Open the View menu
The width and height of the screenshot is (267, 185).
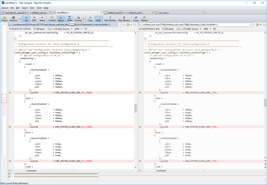32,8
